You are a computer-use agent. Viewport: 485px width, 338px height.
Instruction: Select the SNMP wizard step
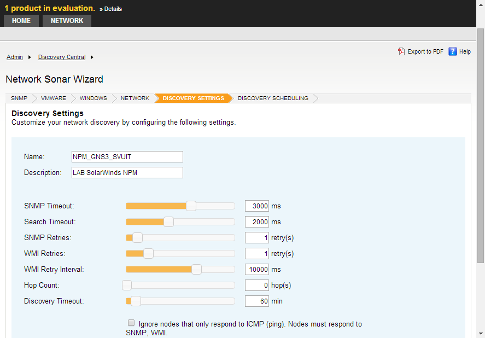pyautogui.click(x=19, y=98)
